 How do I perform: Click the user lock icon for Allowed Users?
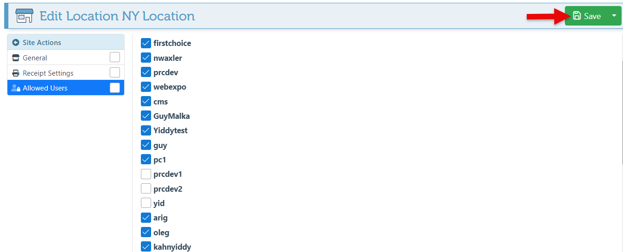click(x=16, y=88)
